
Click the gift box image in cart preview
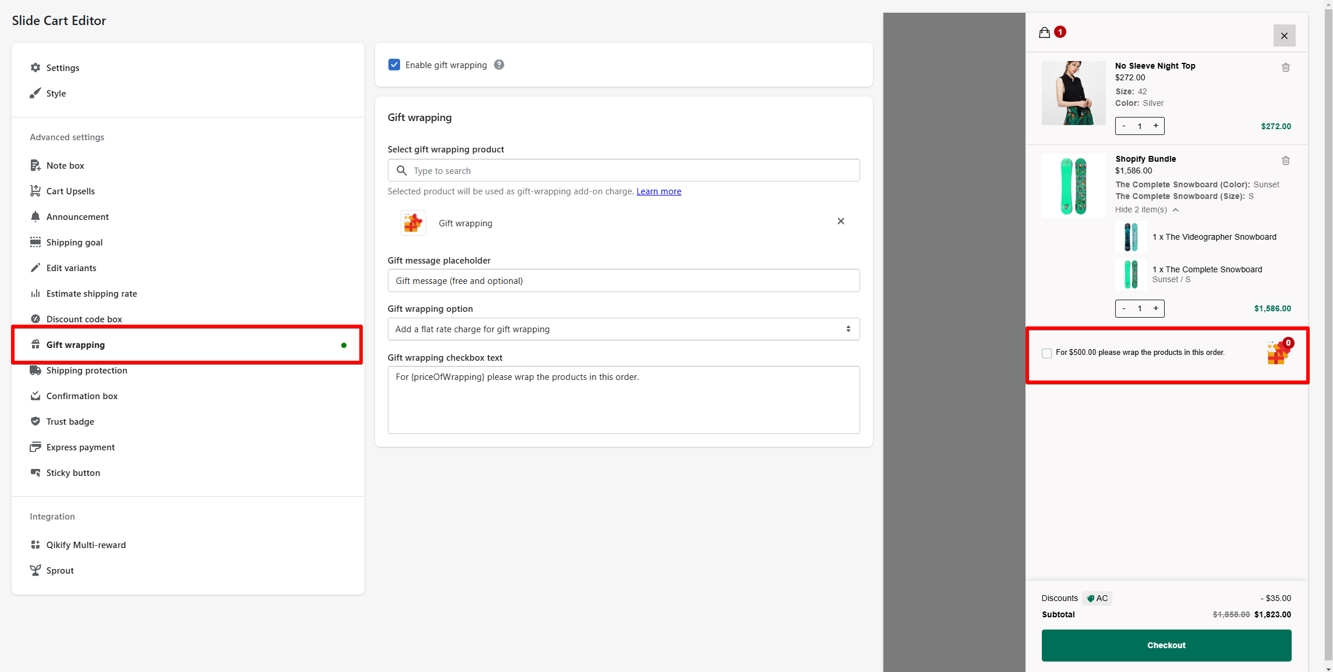point(1278,352)
